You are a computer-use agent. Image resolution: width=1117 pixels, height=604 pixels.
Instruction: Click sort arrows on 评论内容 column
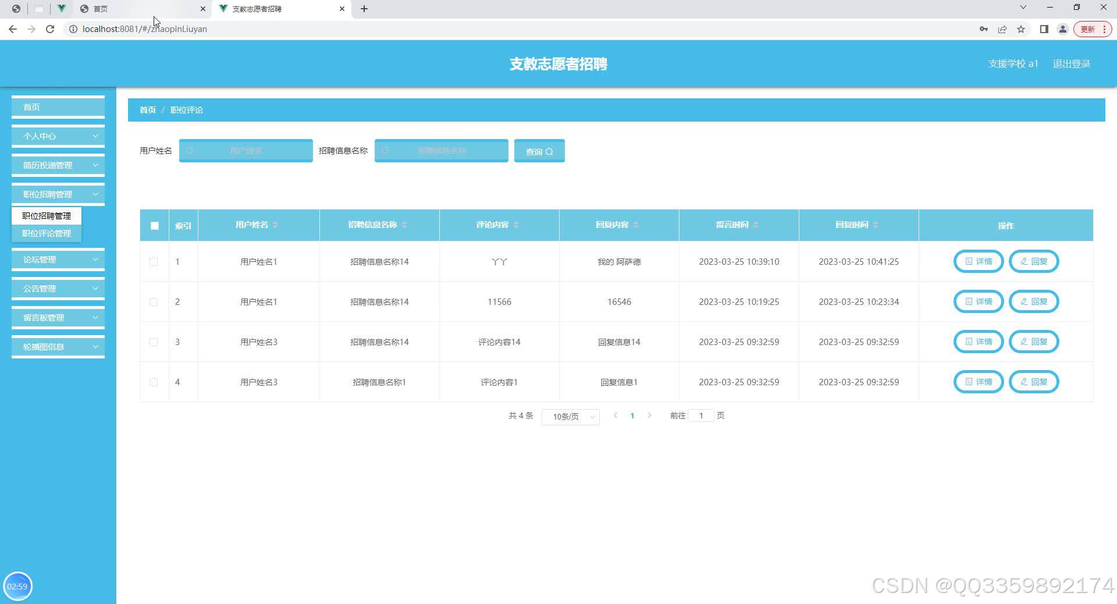516,225
